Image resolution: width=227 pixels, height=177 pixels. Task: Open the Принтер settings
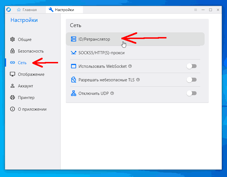click(x=33, y=97)
